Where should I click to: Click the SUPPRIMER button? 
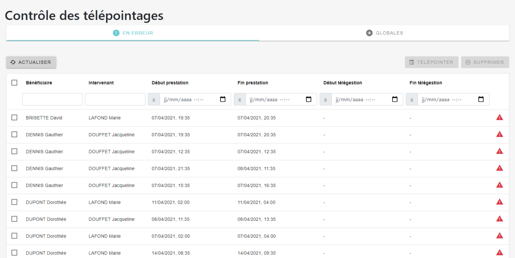[x=485, y=62]
